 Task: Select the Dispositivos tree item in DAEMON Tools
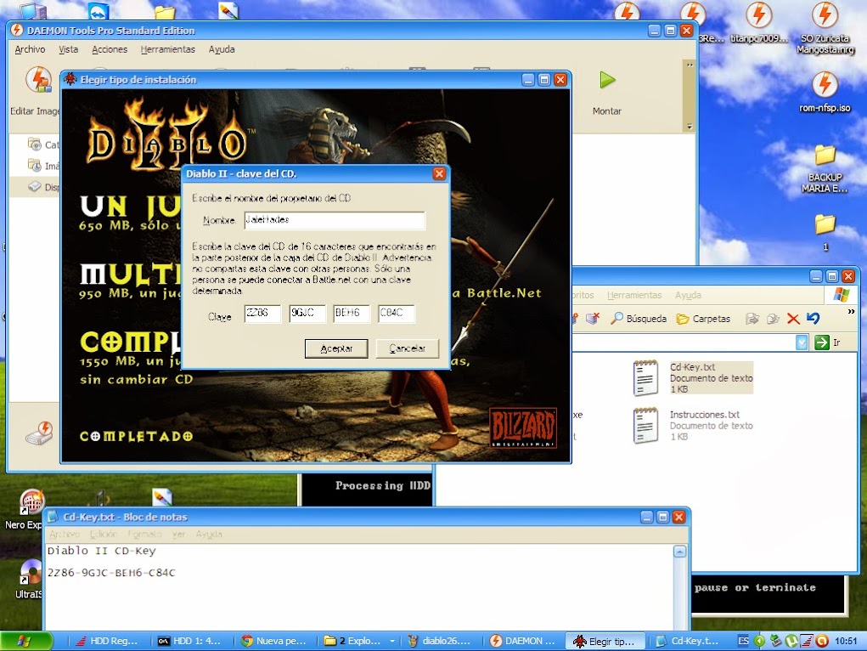point(44,187)
